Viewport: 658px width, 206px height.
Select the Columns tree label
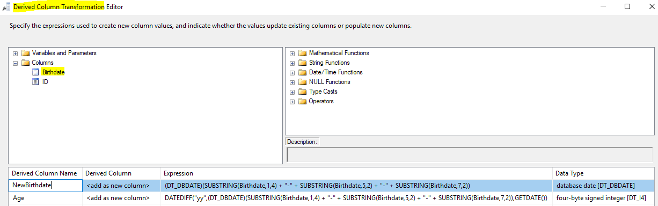tap(43, 63)
